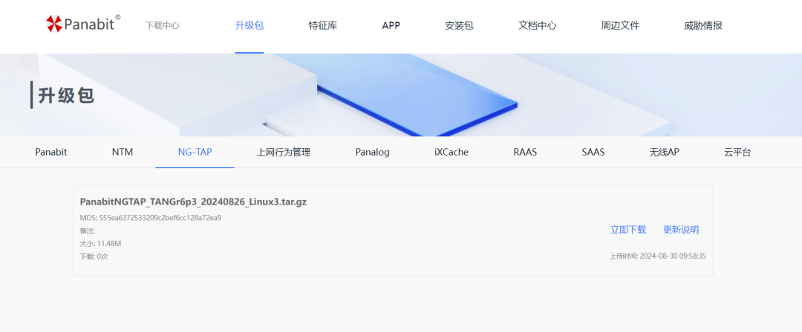Viewport: 802px width, 332px height.
Task: Click the 上传时间 2024-08-30 timestamp
Action: click(657, 256)
